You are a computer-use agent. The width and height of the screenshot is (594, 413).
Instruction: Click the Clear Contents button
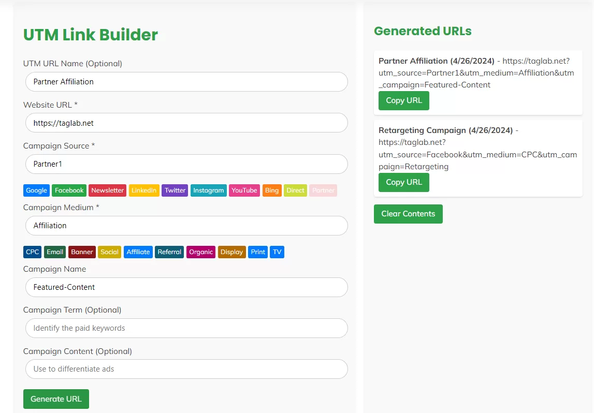pos(408,214)
